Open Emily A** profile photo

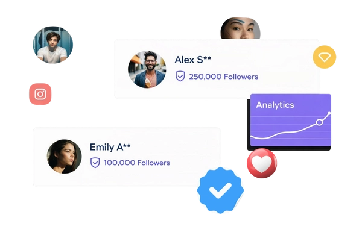[x=64, y=157]
